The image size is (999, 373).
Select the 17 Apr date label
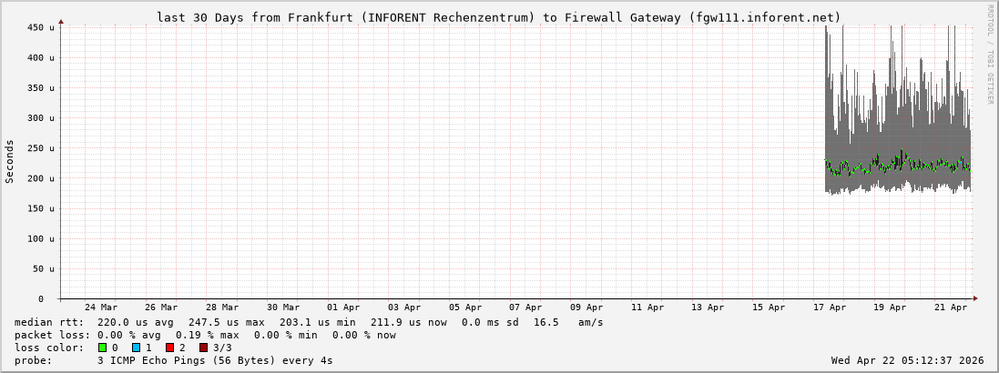tap(830, 307)
